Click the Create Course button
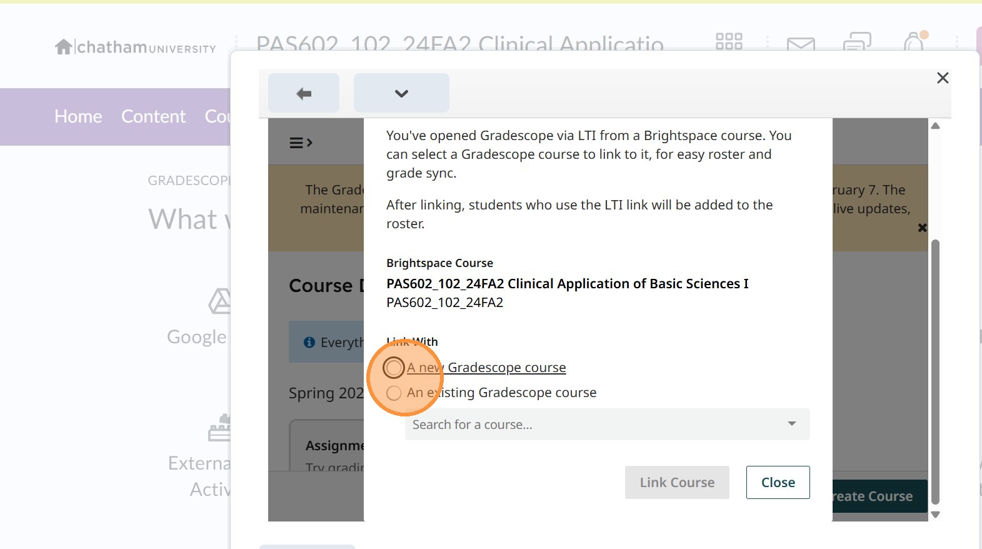Screen dimensions: 982x549 [x=879, y=496]
